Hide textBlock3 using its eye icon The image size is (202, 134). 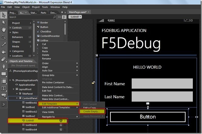click(x=60, y=125)
